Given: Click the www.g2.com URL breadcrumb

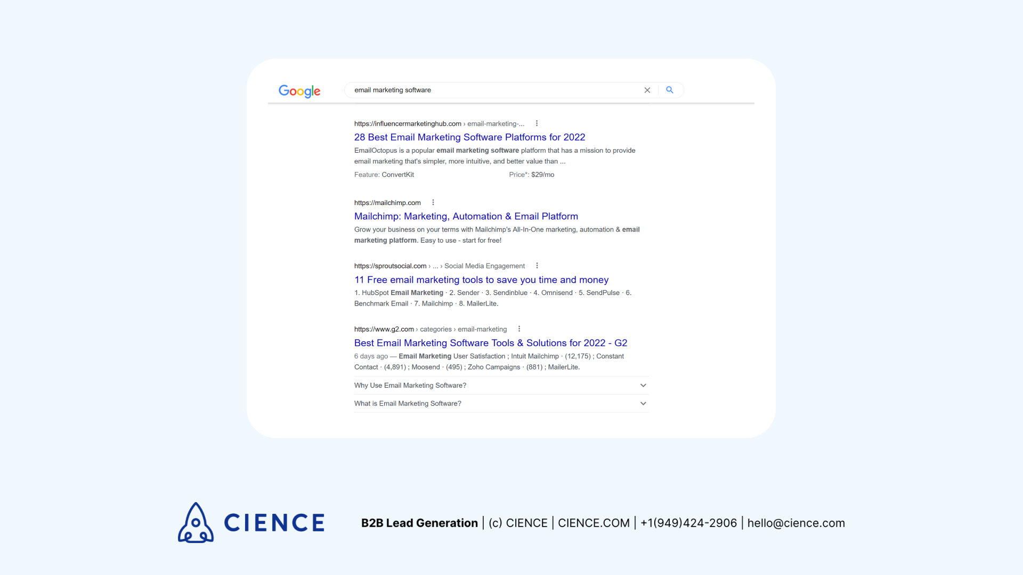Looking at the screenshot, I should (x=384, y=330).
